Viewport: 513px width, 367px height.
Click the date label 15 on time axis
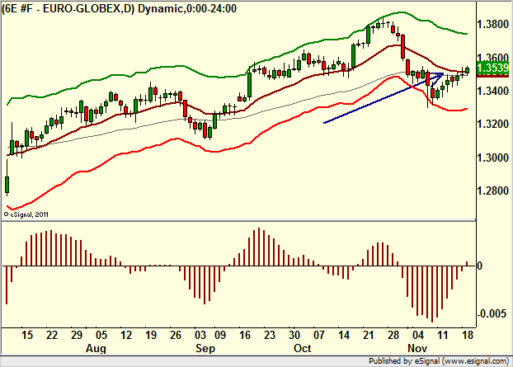(x=27, y=336)
